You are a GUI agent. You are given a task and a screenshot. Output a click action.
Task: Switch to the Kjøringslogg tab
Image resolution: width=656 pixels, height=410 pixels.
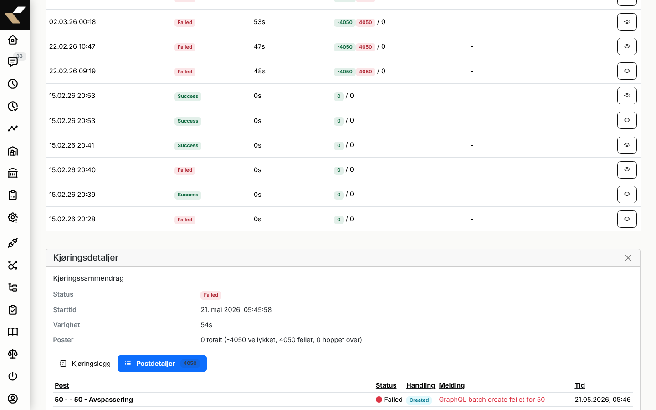pyautogui.click(x=85, y=364)
